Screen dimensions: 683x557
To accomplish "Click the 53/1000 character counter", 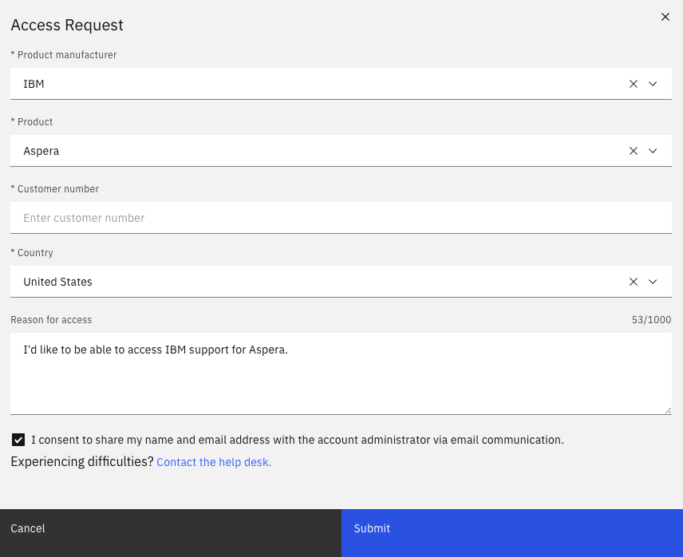I will [651, 320].
